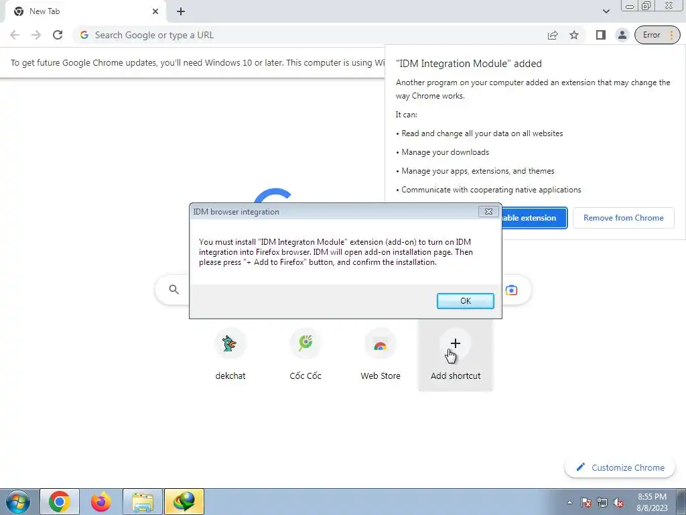Click the Enable extension button

[x=534, y=218]
